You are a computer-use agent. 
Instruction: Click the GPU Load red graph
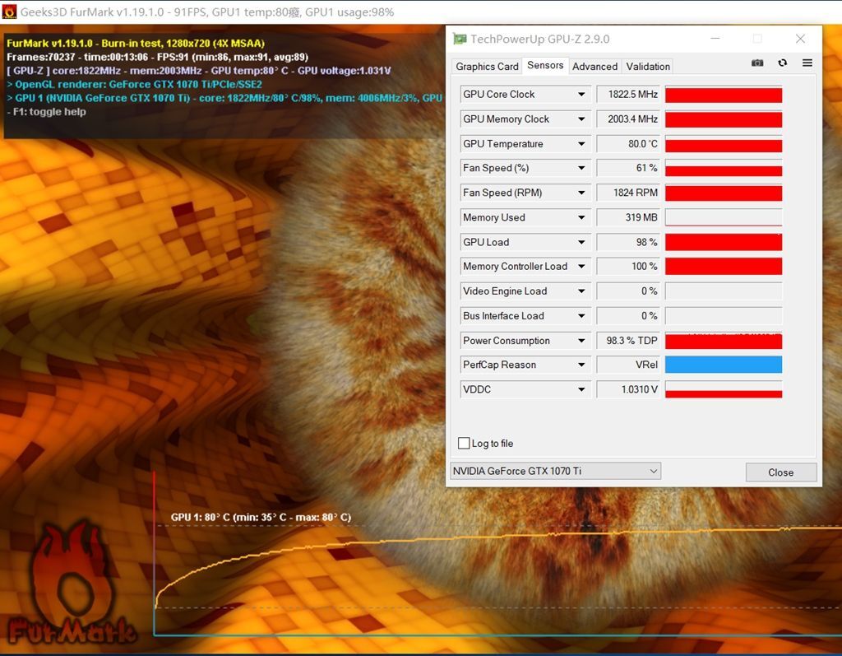724,242
